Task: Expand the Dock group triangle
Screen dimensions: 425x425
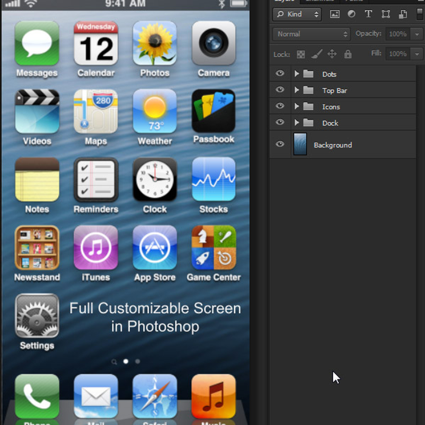Action: click(297, 122)
